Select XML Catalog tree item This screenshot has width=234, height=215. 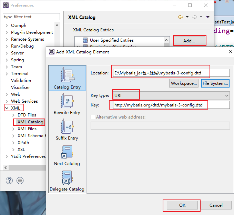pos(30,122)
